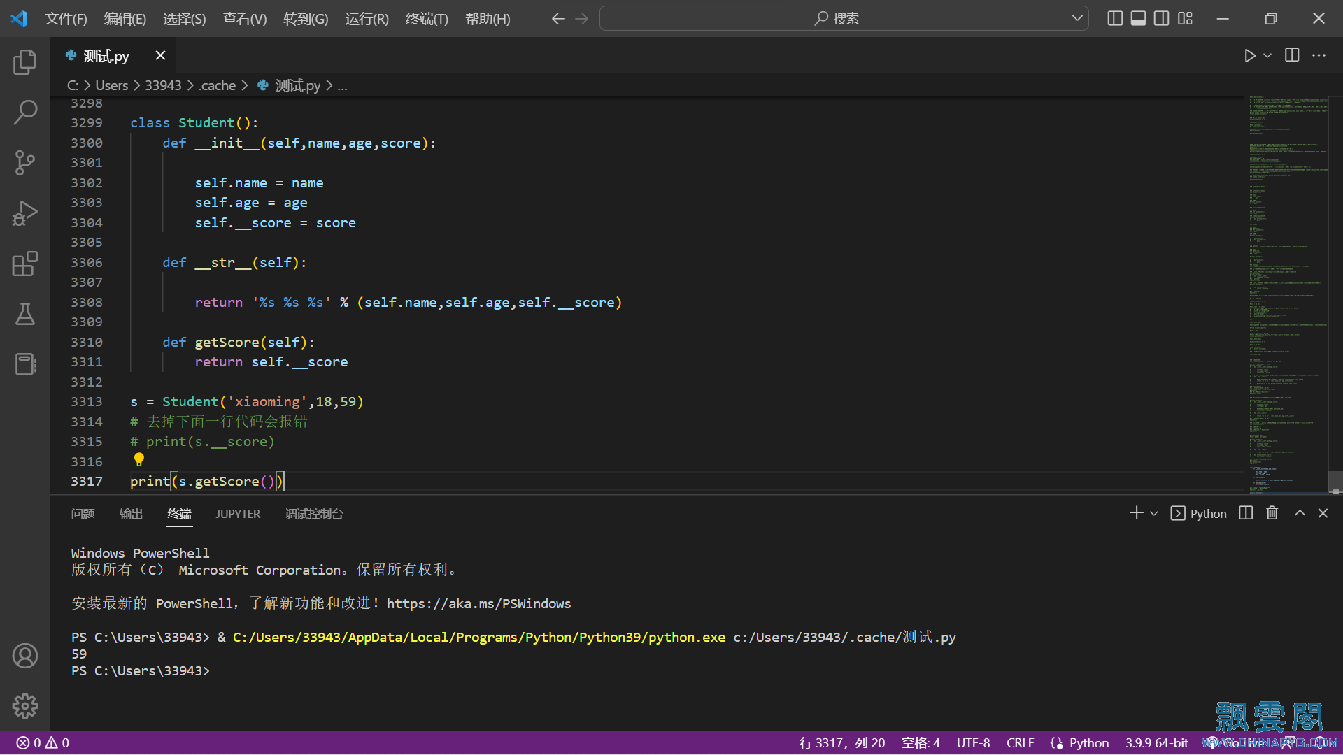Open the 查看(V) menu
This screenshot has height=755, width=1343.
(x=245, y=19)
